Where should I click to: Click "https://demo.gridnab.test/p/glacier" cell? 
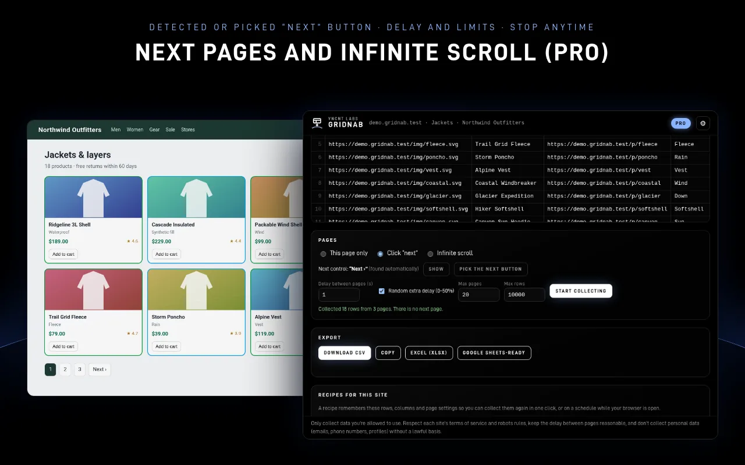tap(607, 196)
